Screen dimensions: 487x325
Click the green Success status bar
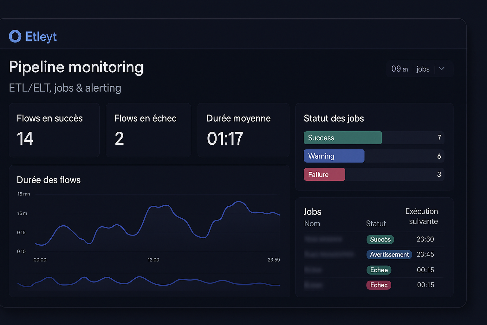click(343, 138)
